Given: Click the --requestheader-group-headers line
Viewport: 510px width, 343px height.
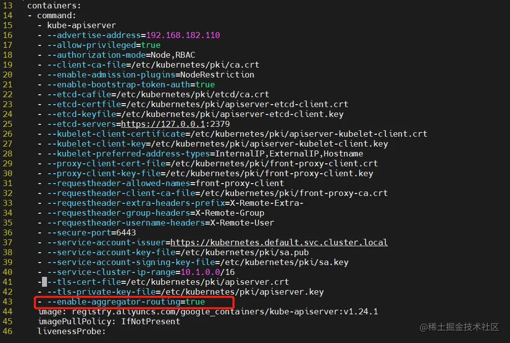Looking at the screenshot, I should (x=151, y=213).
